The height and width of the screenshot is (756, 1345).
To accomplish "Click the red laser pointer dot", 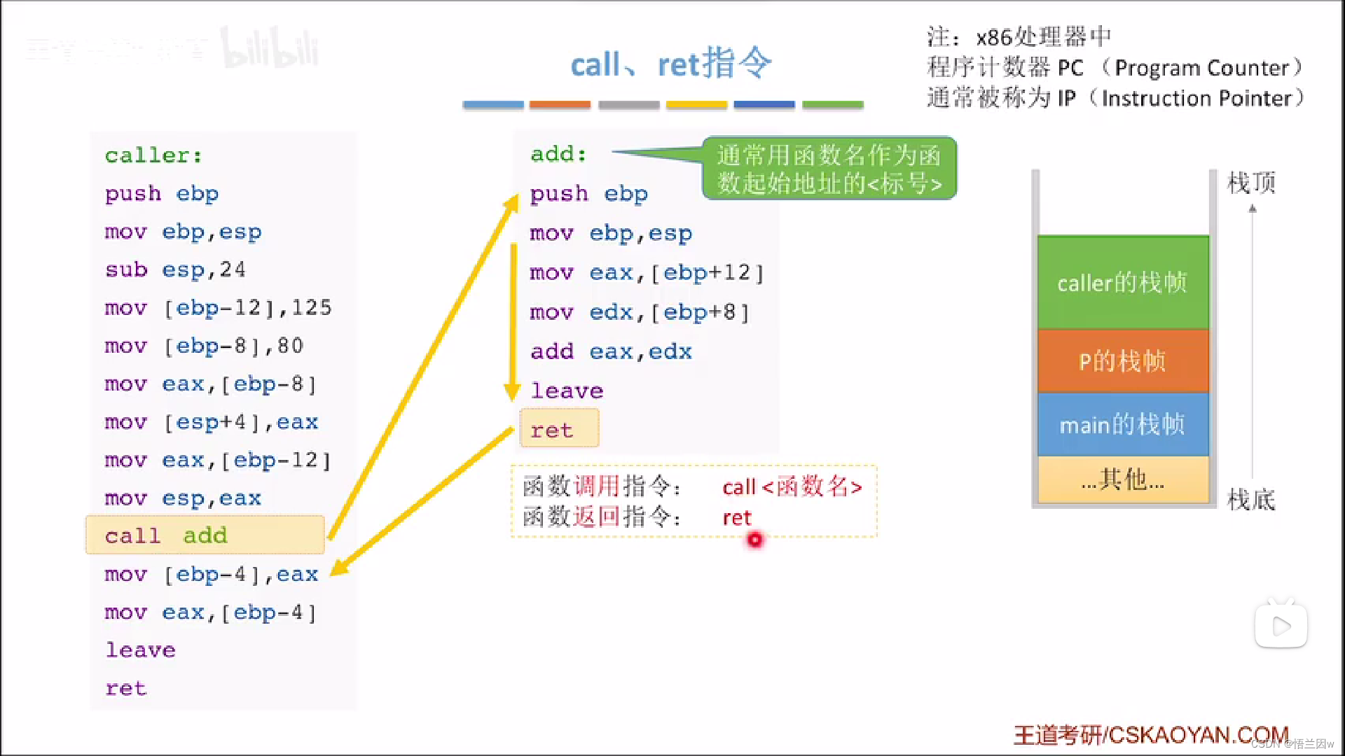I will tap(754, 540).
